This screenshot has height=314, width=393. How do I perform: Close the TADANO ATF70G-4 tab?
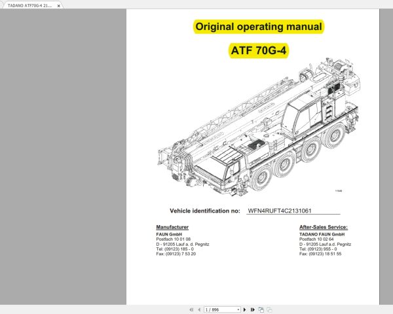(x=59, y=5)
